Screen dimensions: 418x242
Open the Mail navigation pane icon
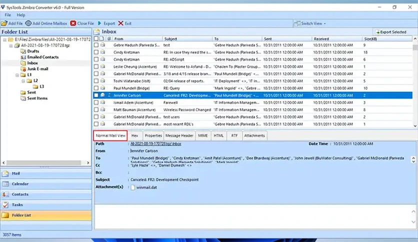tap(5, 173)
